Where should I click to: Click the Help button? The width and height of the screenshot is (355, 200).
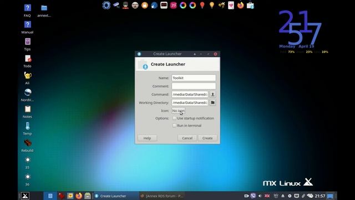click(147, 138)
